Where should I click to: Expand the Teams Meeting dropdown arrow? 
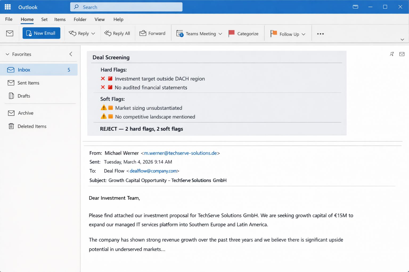pyautogui.click(x=220, y=34)
